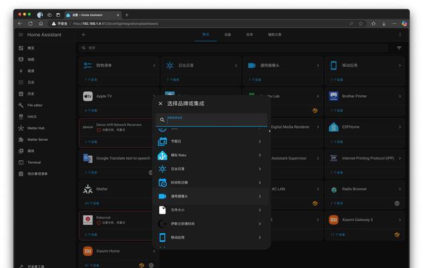Viewport: 423px width, 268px height.
Task: Click the Google Translate text-to-speech icon
Action: point(88,158)
